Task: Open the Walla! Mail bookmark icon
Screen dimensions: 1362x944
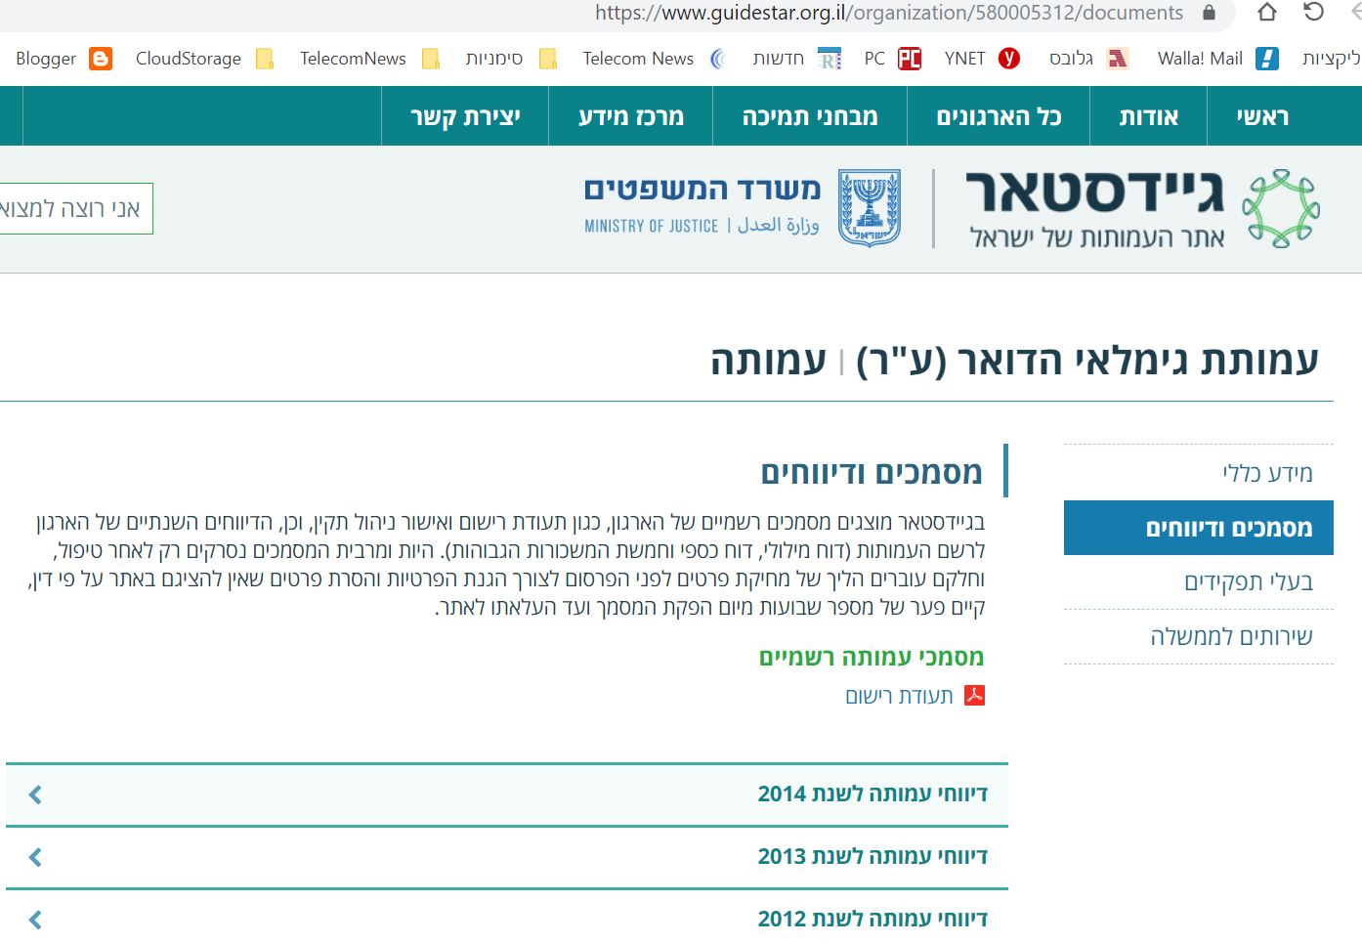Action: 1267,59
